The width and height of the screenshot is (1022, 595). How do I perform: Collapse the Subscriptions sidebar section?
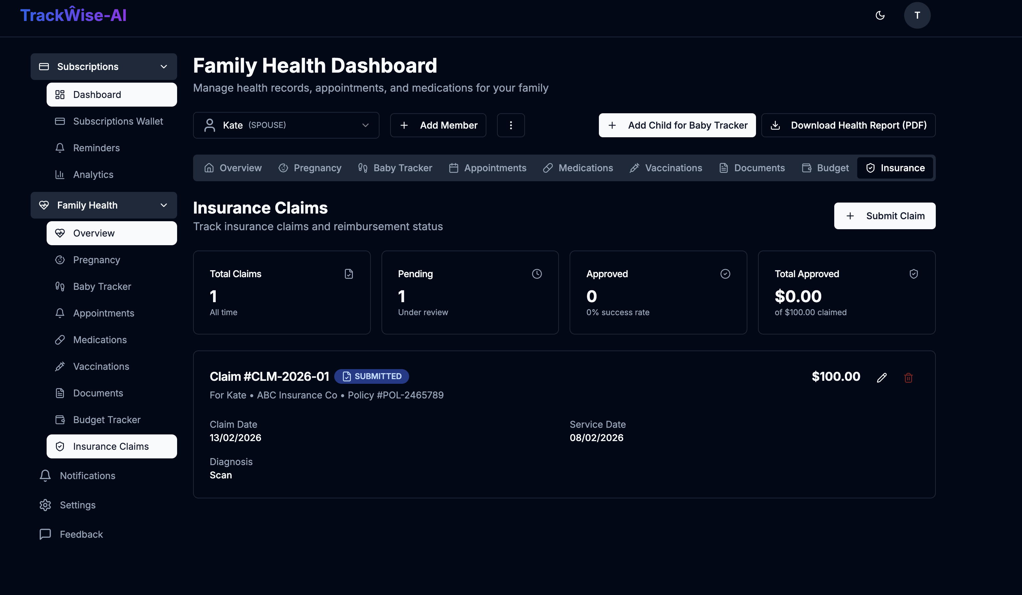pos(164,66)
